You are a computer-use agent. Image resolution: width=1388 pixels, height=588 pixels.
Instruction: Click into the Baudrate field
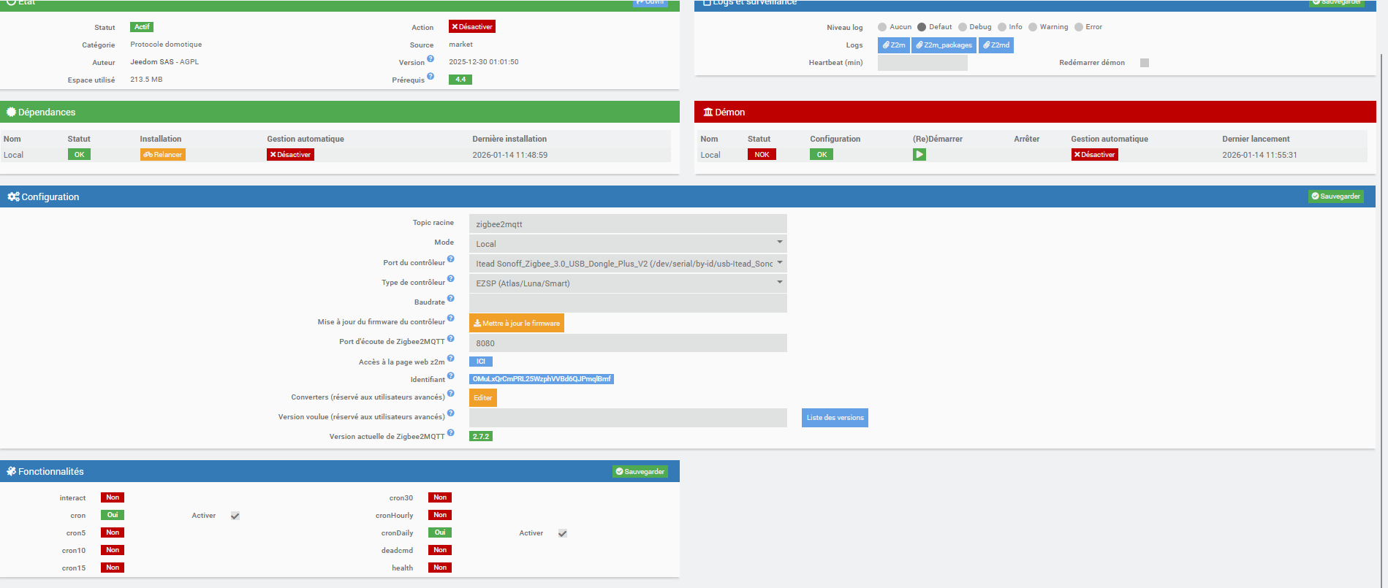(x=628, y=302)
